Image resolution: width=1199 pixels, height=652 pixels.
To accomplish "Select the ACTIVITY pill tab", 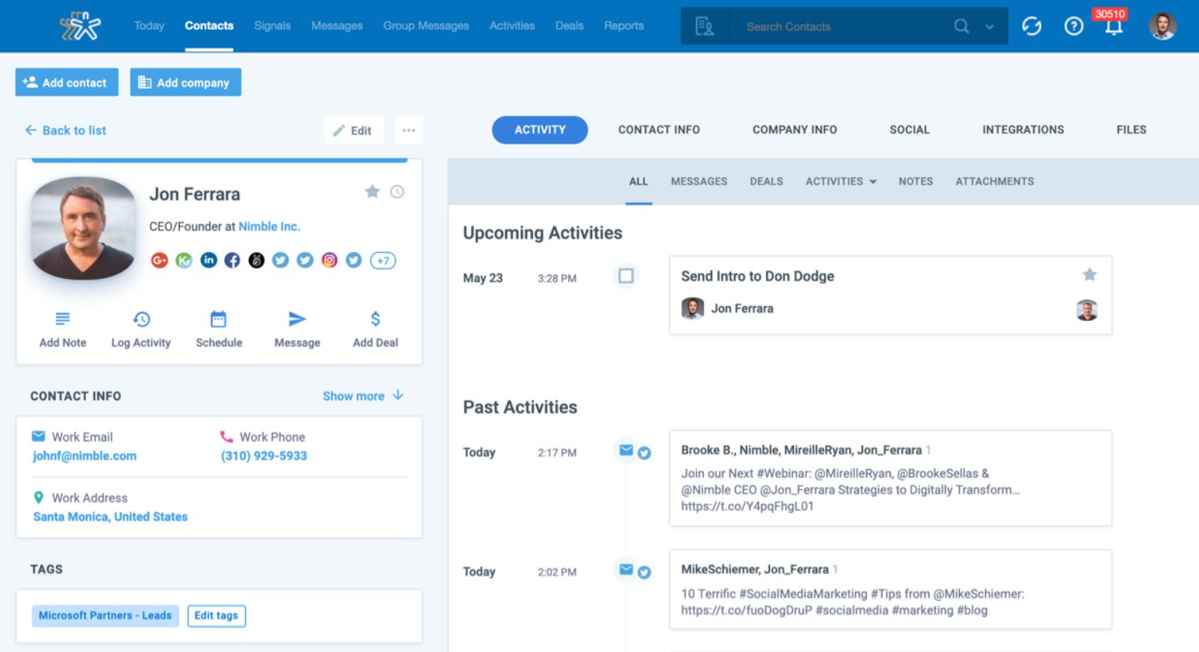I will [540, 129].
